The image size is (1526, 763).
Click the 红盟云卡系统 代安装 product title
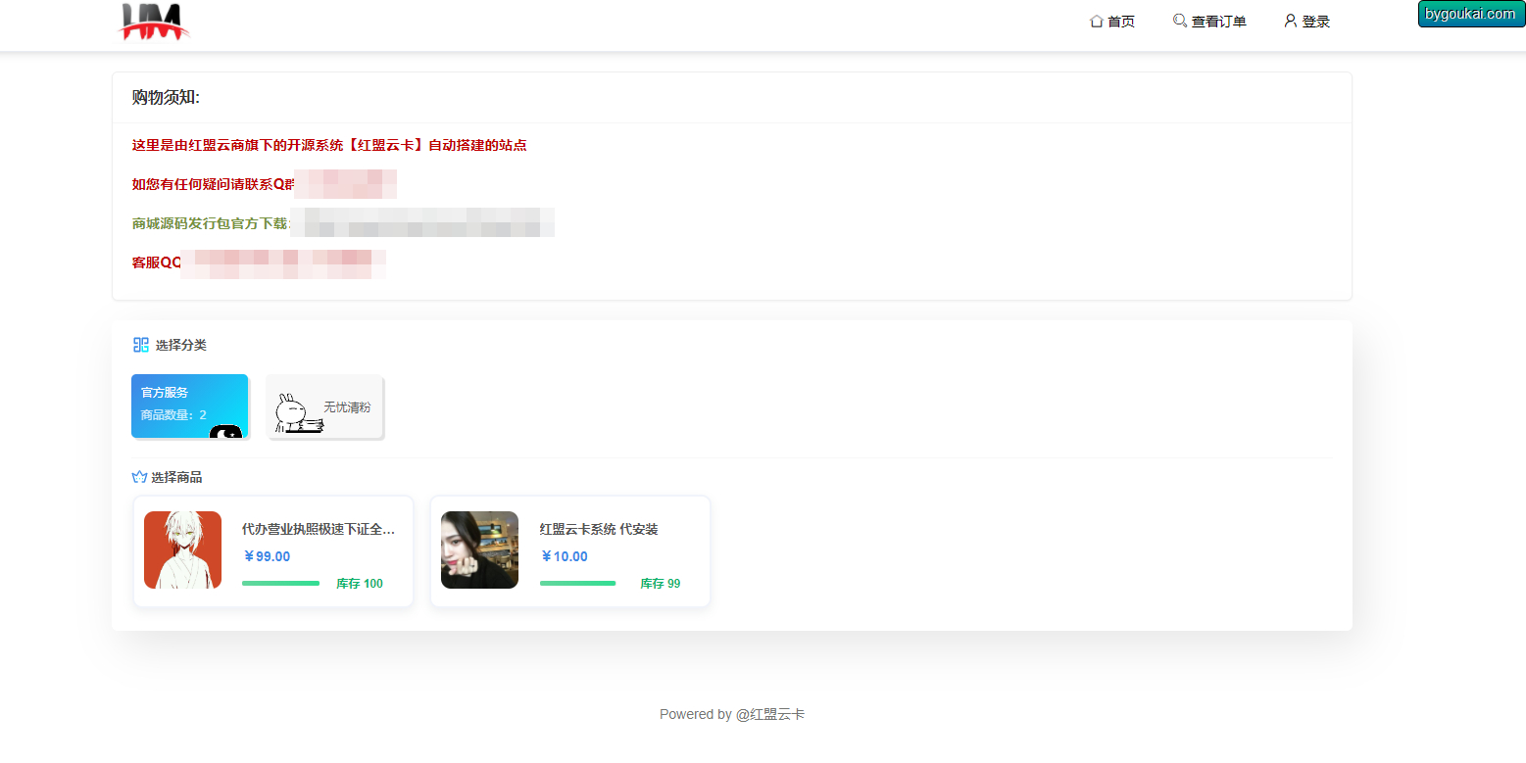(x=599, y=529)
